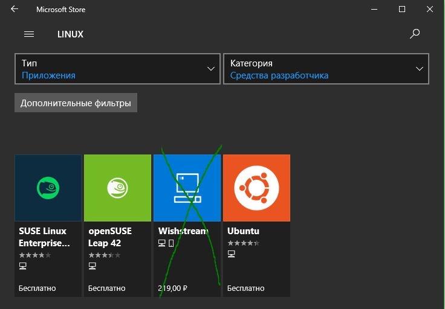
Task: Click the PC device icon under openSUSE Leap
Action: 93,266
